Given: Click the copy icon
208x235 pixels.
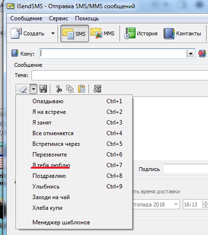Looking at the screenshot, I should (70, 89).
